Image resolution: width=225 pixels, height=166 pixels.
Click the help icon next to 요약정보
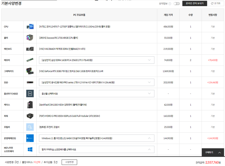[170, 4]
